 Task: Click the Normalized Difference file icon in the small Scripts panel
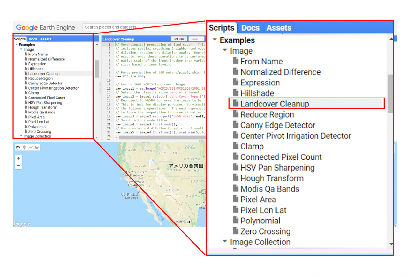tap(26, 59)
